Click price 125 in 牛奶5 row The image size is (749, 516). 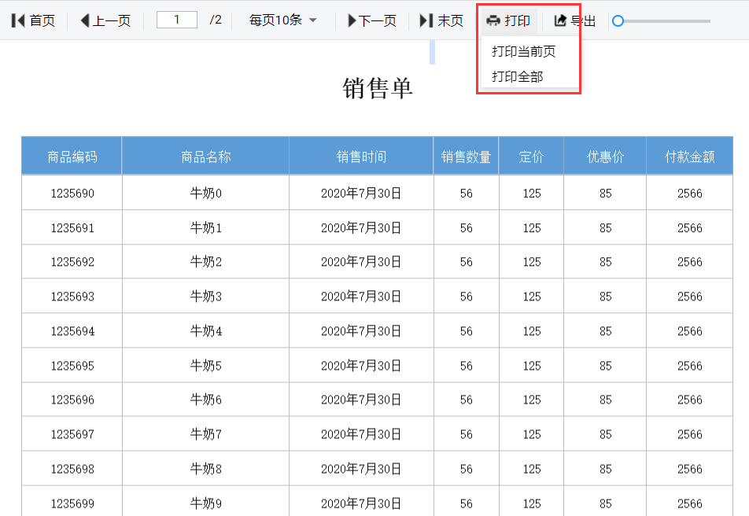click(532, 366)
